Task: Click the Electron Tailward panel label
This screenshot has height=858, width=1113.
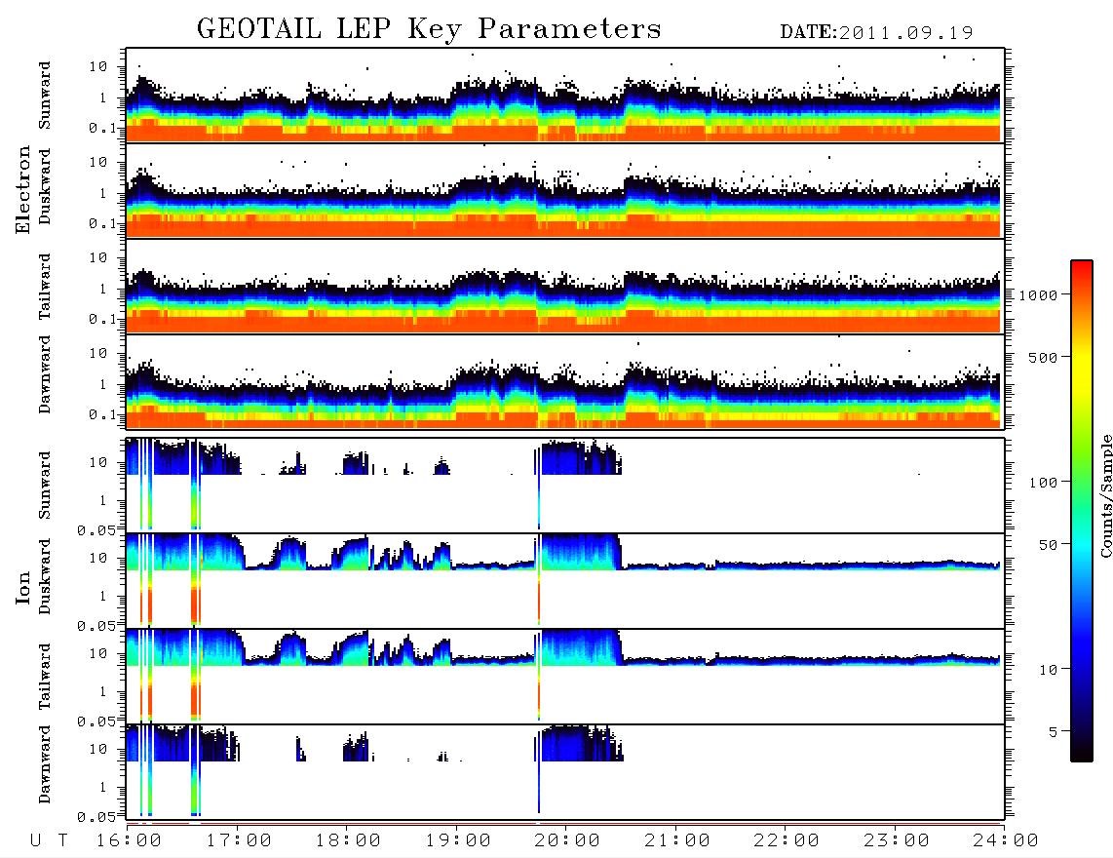Action: coord(45,287)
